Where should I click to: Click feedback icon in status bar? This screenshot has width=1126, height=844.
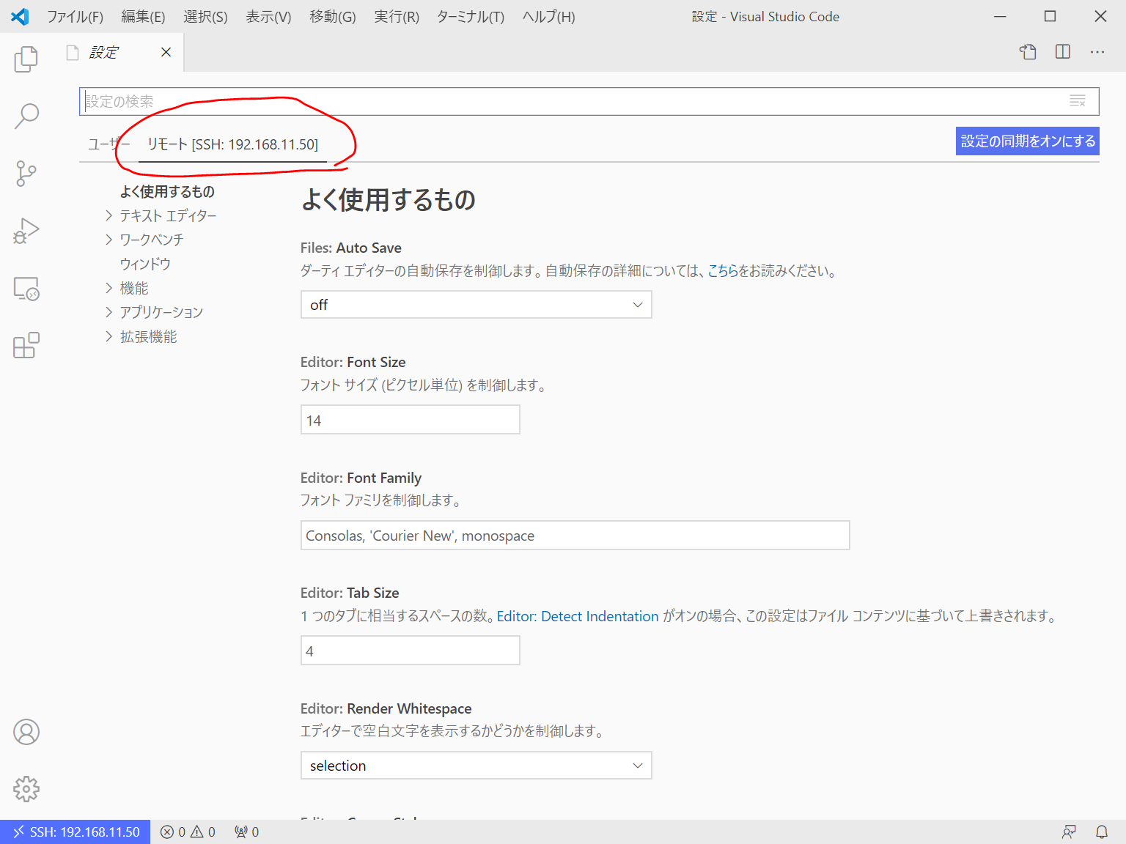(1069, 832)
